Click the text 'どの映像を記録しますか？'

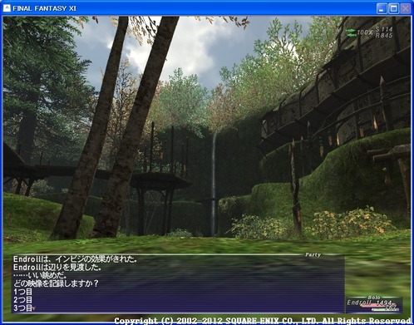pyautogui.click(x=56, y=283)
